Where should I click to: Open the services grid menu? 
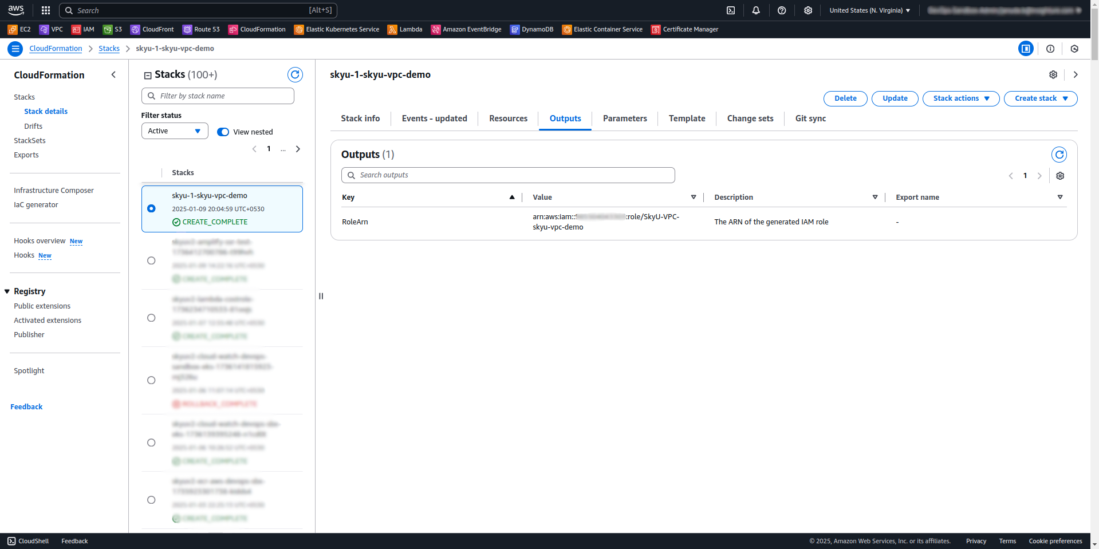(x=46, y=10)
